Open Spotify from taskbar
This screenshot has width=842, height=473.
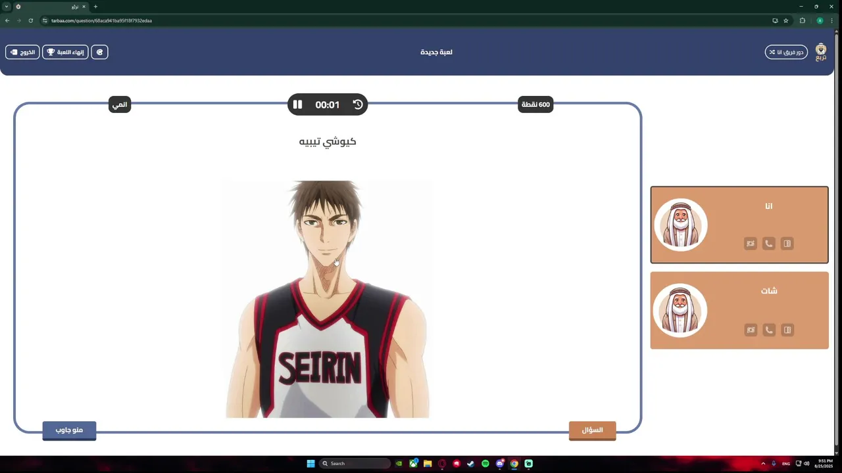(485, 463)
